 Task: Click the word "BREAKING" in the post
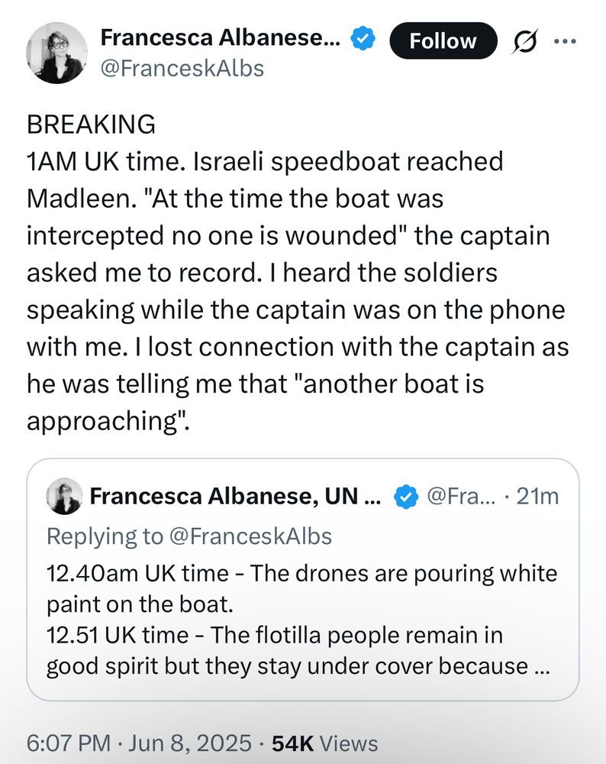pyautogui.click(x=91, y=124)
